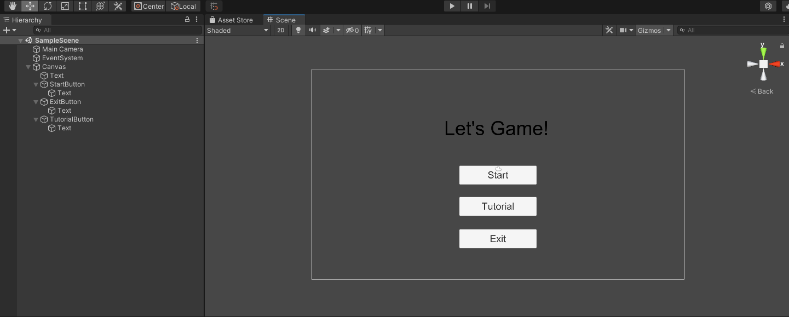Open the Hierarchy create plus dropdown
Image resolution: width=789 pixels, height=317 pixels.
click(x=10, y=30)
